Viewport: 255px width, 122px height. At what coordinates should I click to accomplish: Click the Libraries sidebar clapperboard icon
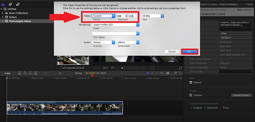3,4
